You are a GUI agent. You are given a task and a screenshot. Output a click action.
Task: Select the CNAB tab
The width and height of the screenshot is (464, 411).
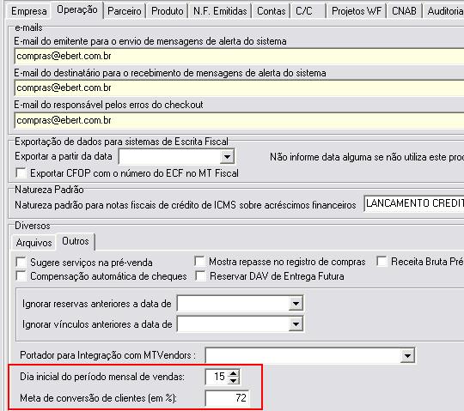tap(404, 11)
